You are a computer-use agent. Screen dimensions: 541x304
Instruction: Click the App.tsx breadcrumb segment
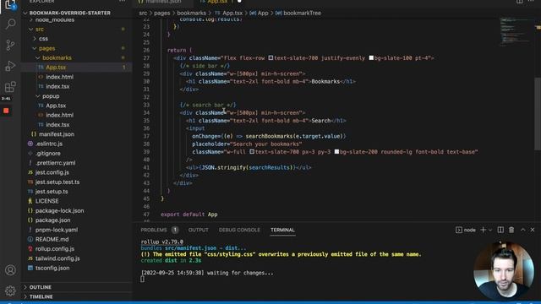[x=232, y=14]
